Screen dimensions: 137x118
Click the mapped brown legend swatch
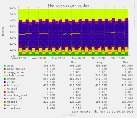point(5,102)
